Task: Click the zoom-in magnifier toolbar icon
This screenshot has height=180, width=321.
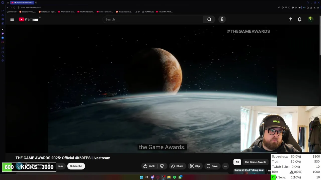Action: [279, 7]
